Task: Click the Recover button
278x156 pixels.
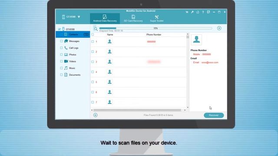Action: (214, 115)
